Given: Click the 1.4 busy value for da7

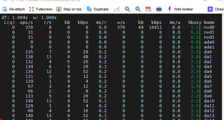Looking at the screenshot, I should pos(194,86).
